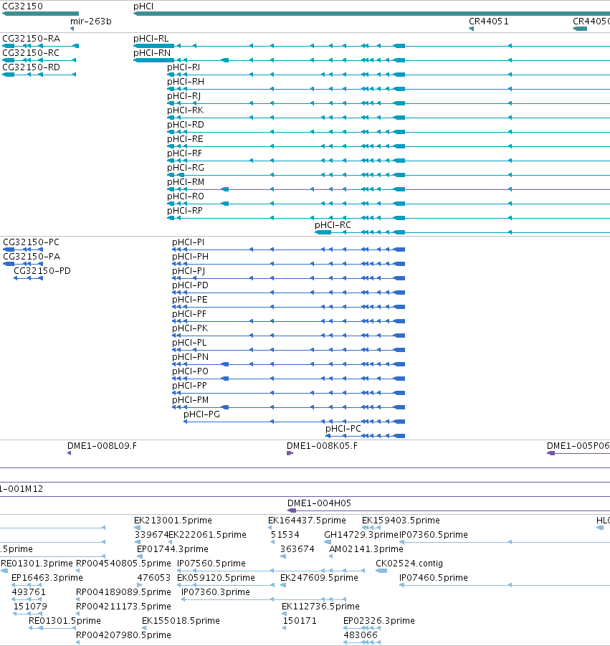Click the IP07560.5prime EST label
610x646 pixels.
pyautogui.click(x=211, y=564)
